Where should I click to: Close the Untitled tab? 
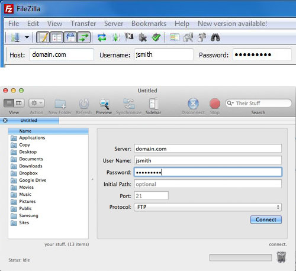click(x=5, y=120)
